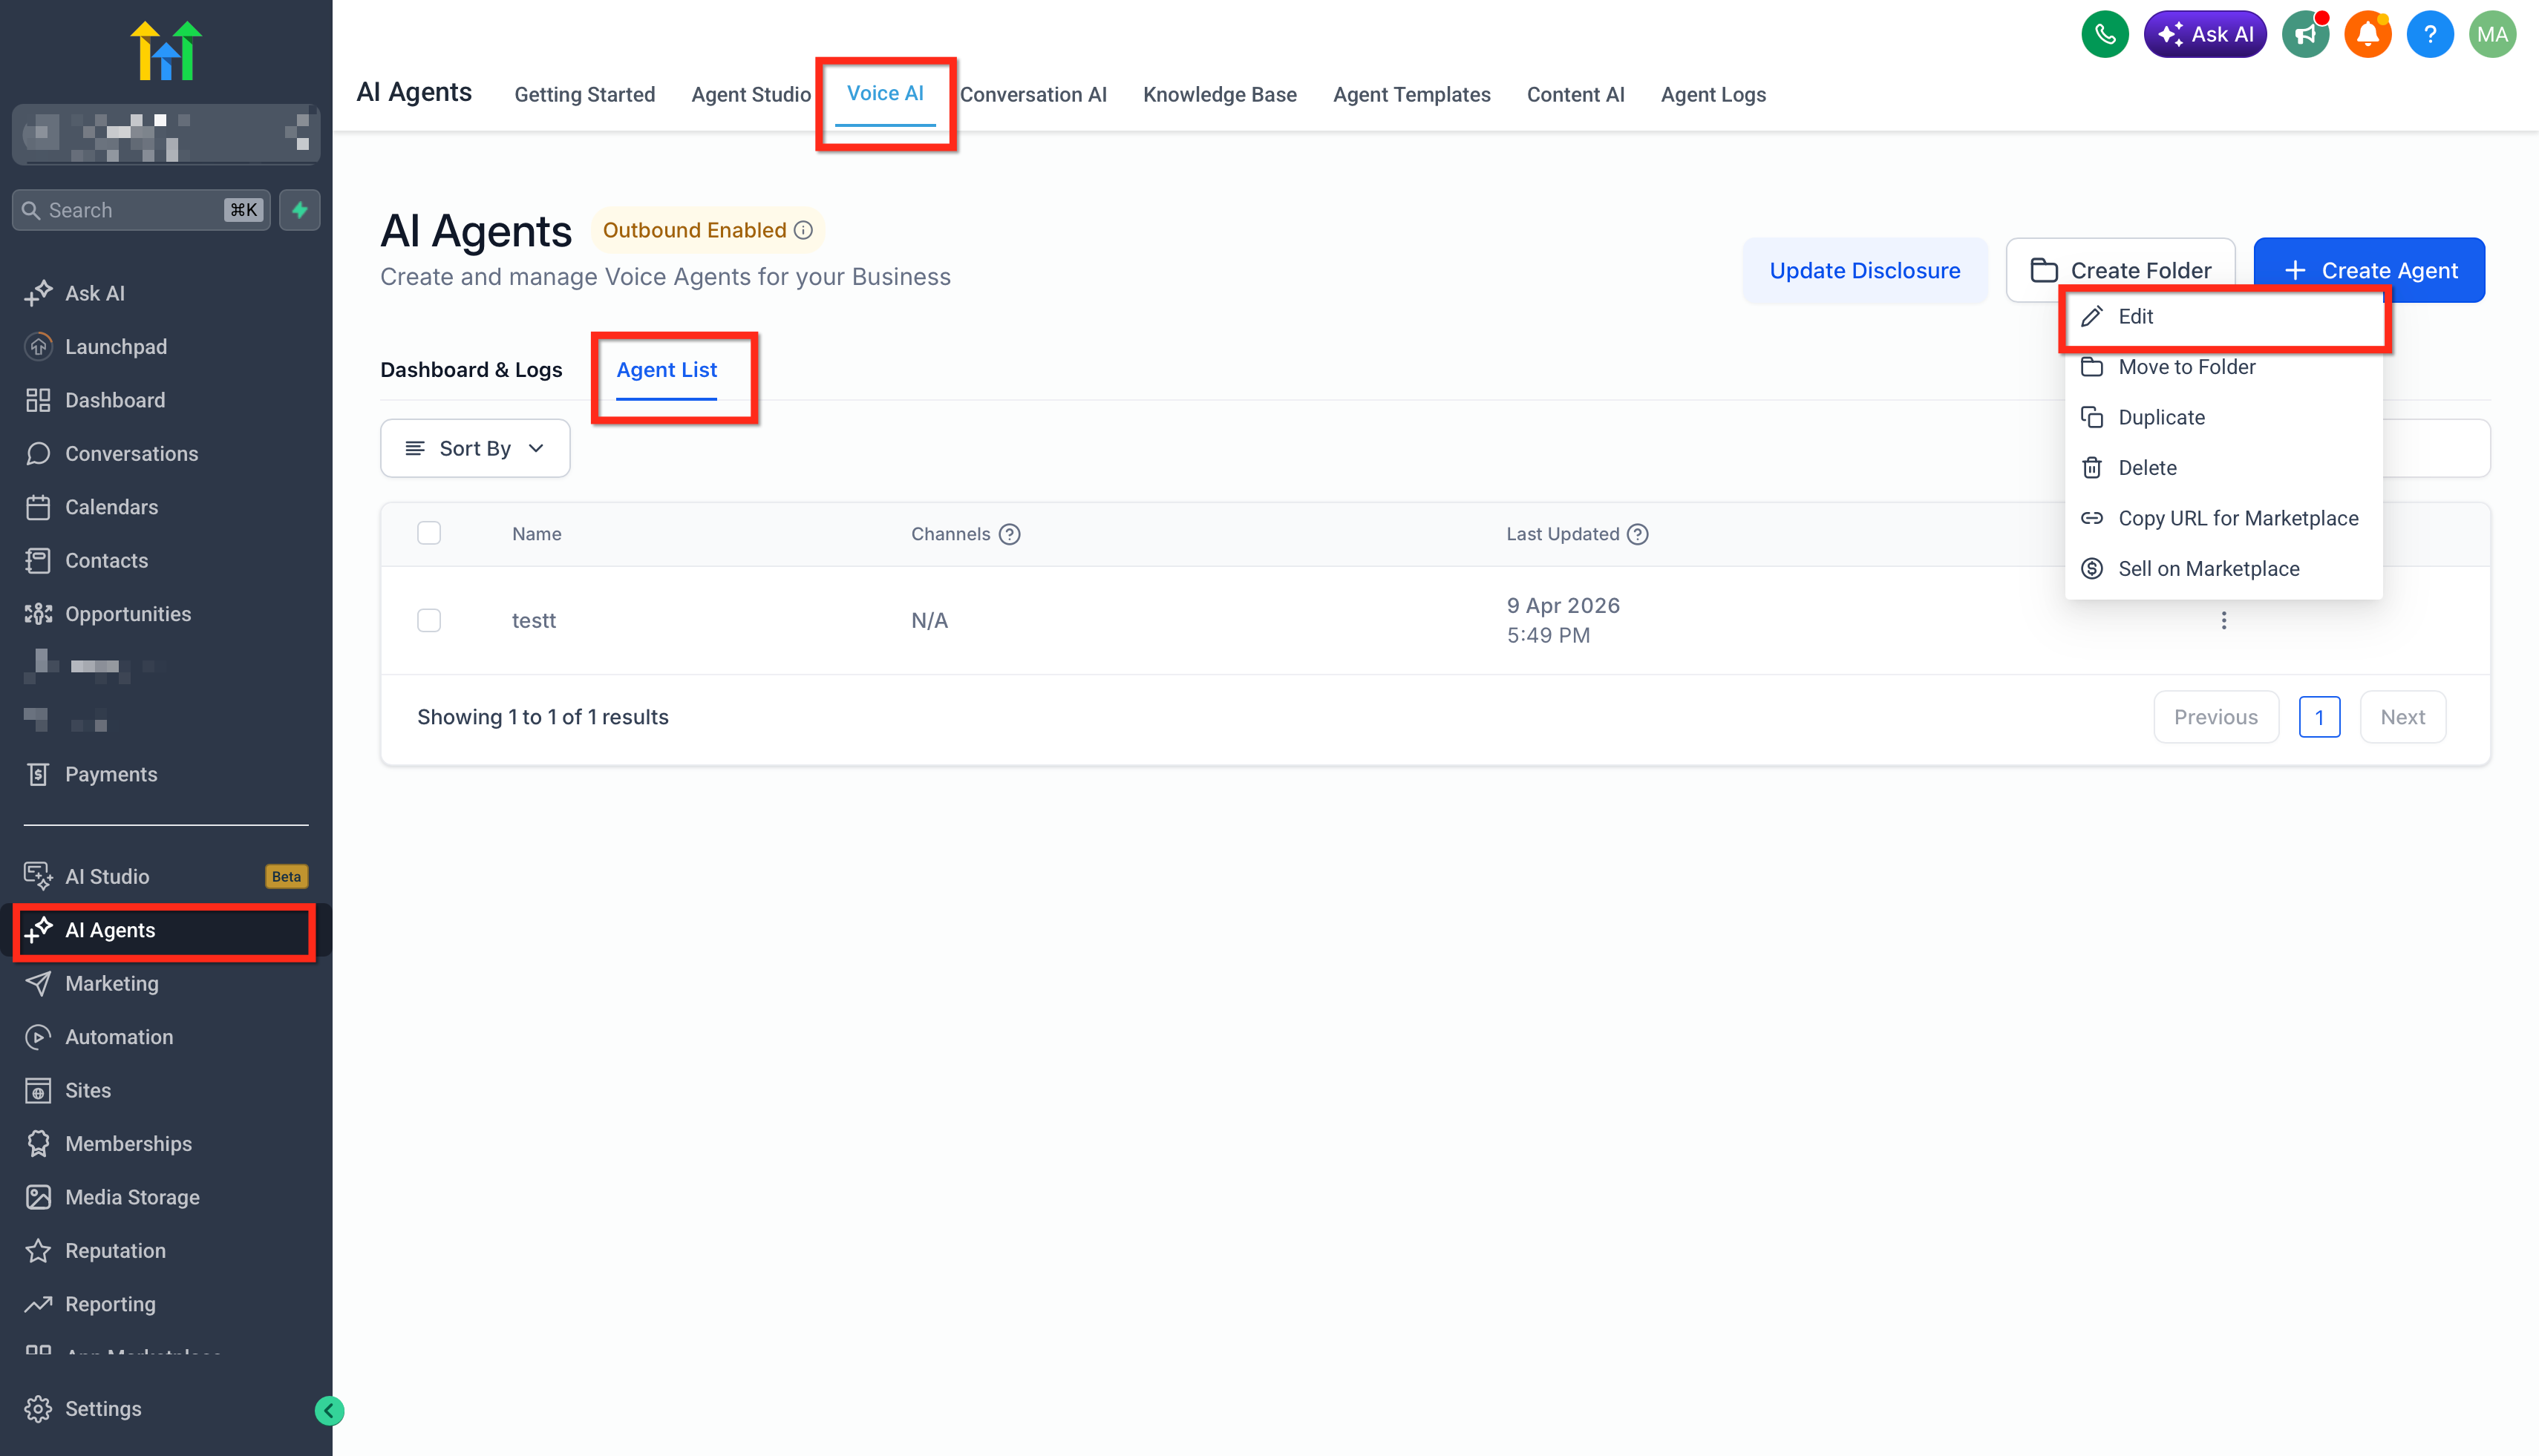Viewport: 2539px width, 1456px height.
Task: Click the Update Disclosure button
Action: (1863, 270)
